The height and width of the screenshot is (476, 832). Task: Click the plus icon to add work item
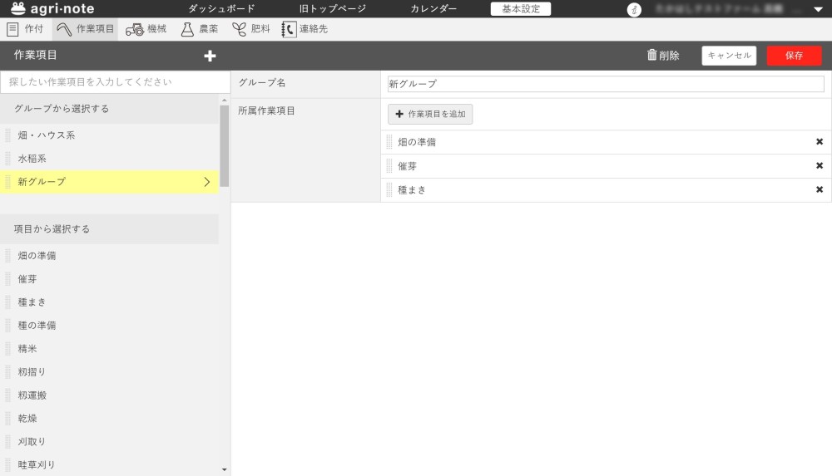click(x=210, y=56)
